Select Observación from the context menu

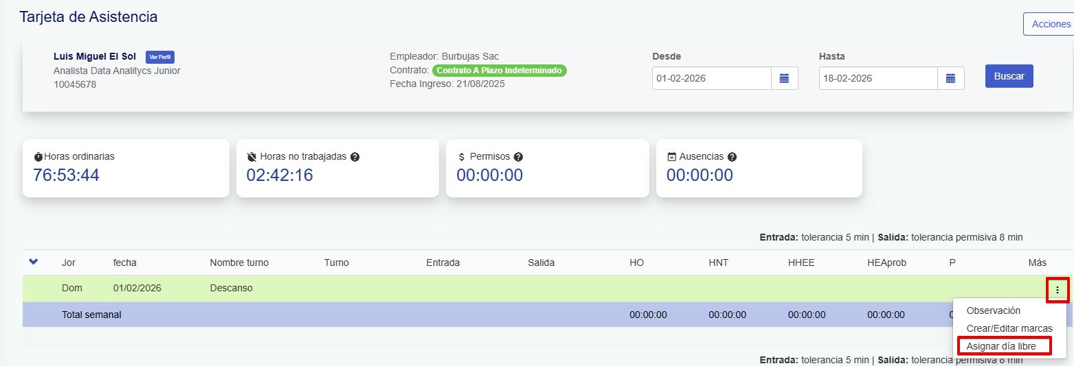click(x=993, y=310)
